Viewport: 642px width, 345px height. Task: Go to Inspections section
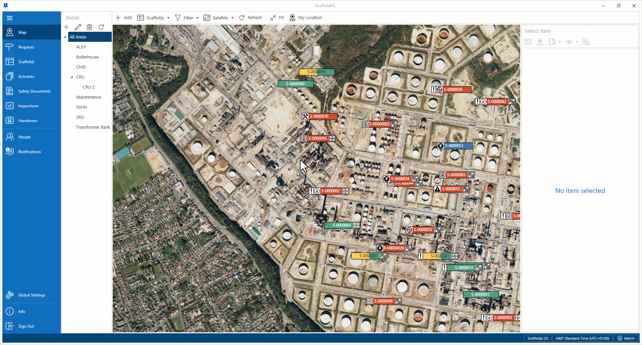[x=28, y=106]
